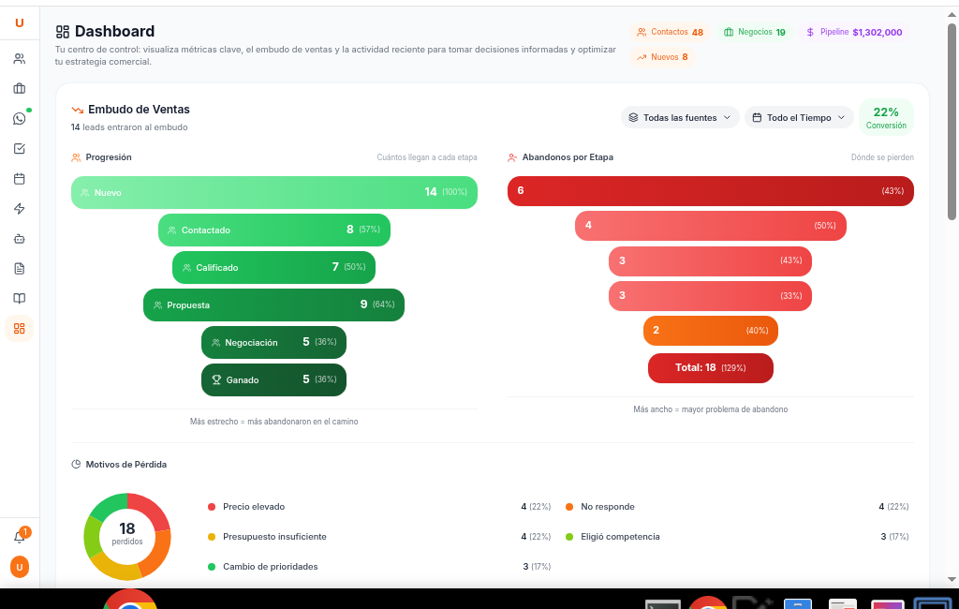
Task: Open the open-book sidebar icon
Action: pos(20,299)
